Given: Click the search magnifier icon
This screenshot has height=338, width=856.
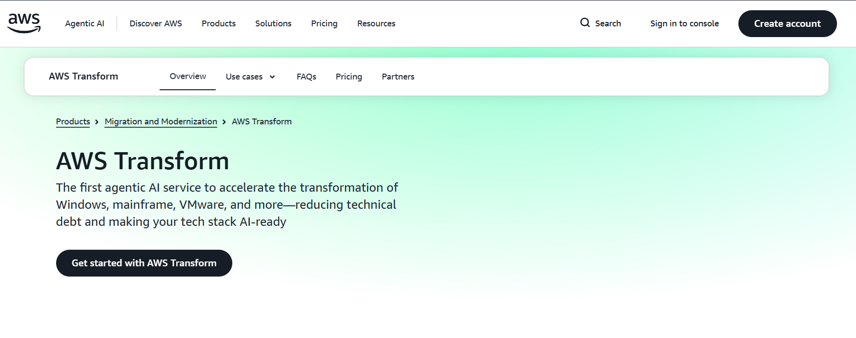Looking at the screenshot, I should pyautogui.click(x=585, y=23).
